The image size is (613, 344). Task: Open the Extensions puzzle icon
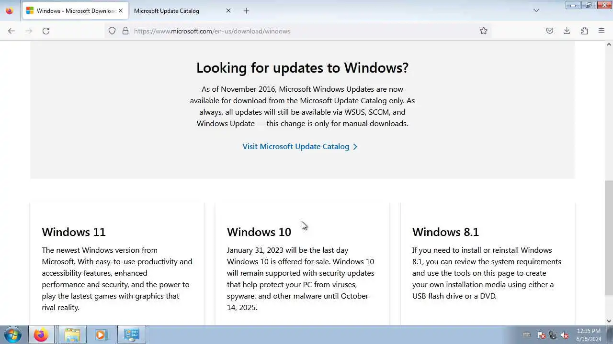click(584, 31)
